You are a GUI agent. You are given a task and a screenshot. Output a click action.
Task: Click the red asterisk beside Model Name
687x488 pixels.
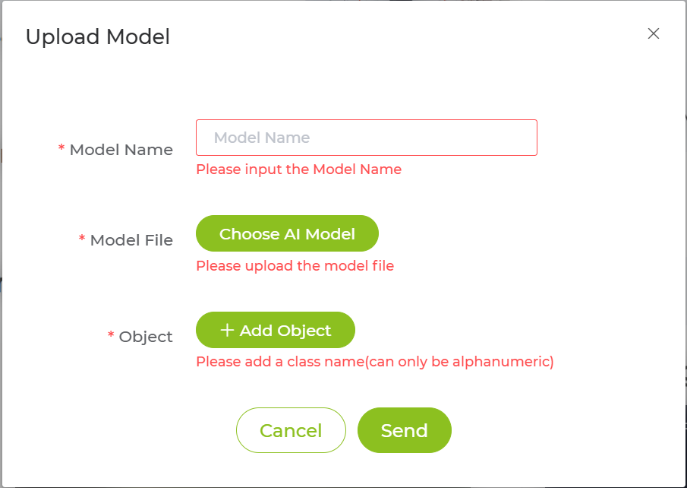[x=61, y=149]
